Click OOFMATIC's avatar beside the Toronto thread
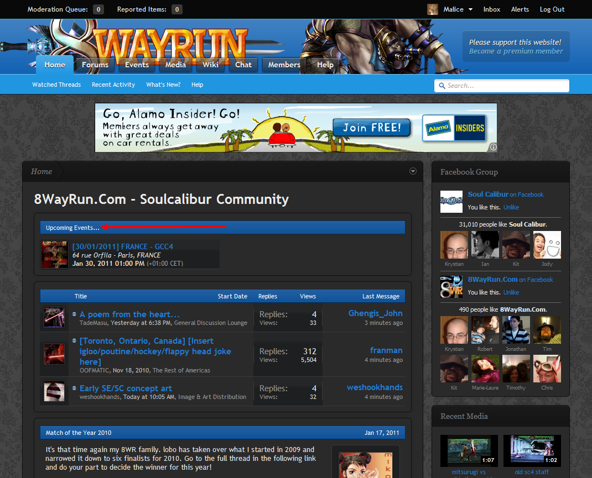 [x=54, y=354]
